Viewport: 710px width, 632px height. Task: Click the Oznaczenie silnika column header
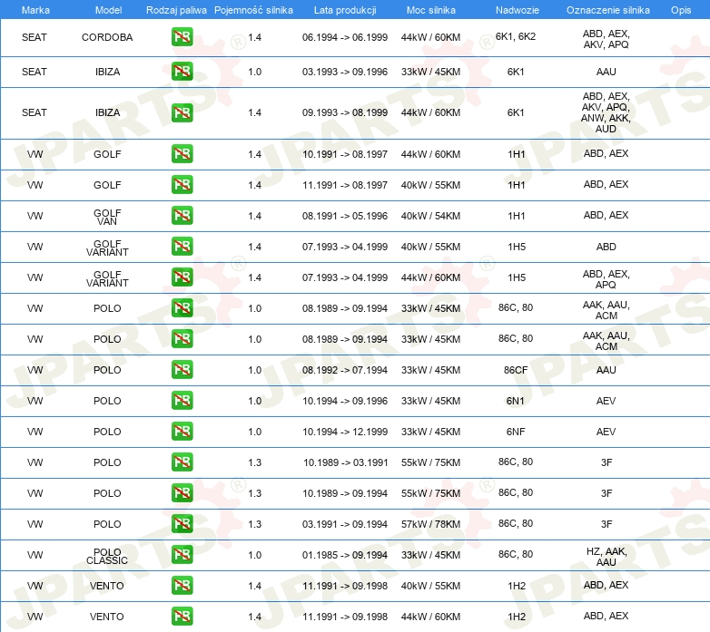click(607, 10)
